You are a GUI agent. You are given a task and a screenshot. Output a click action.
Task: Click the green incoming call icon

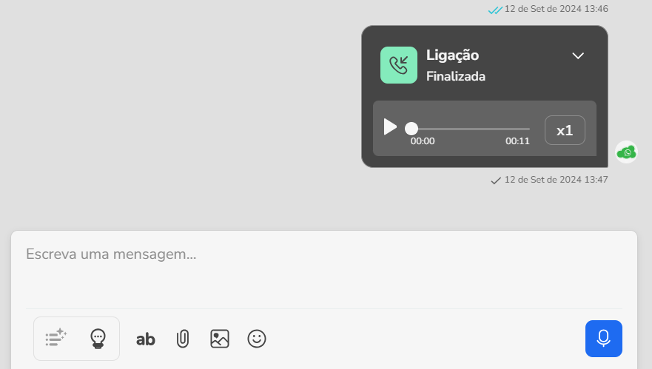pos(398,65)
